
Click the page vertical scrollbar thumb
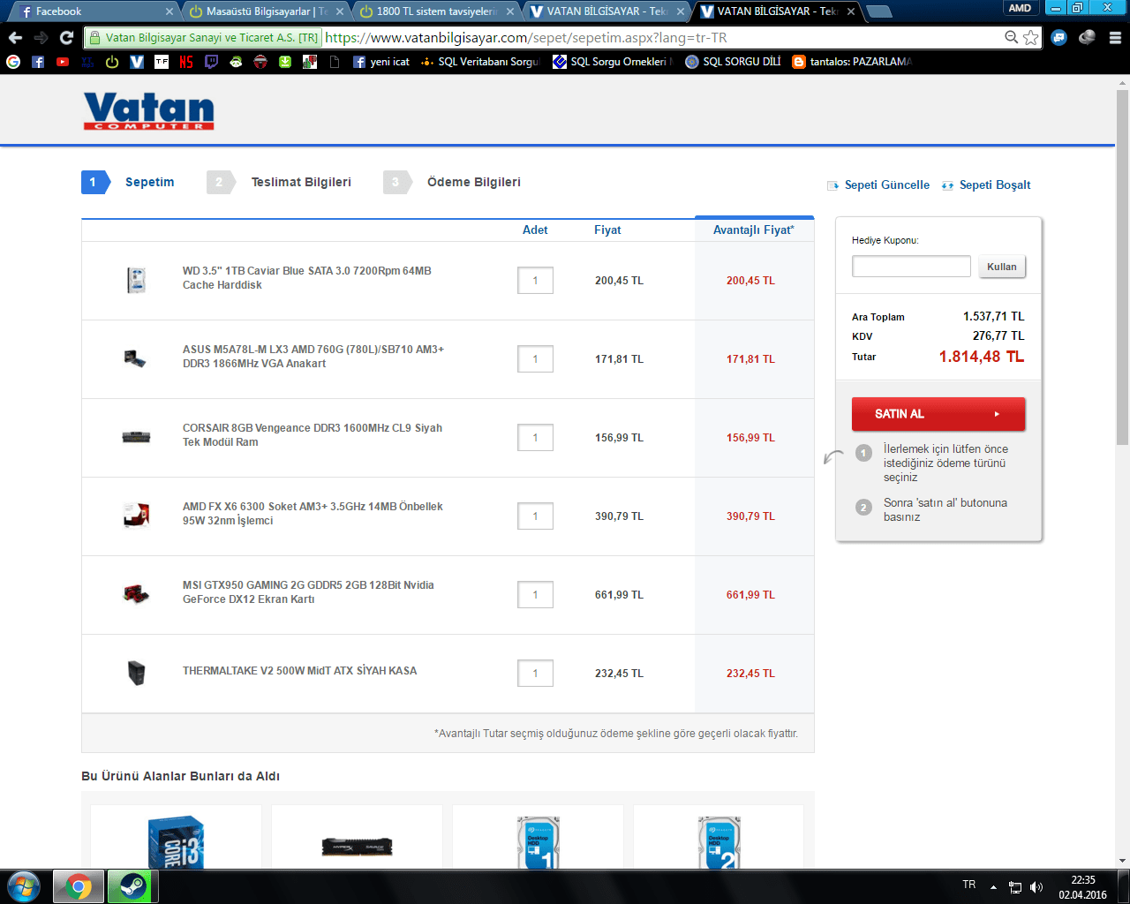coord(1122,267)
